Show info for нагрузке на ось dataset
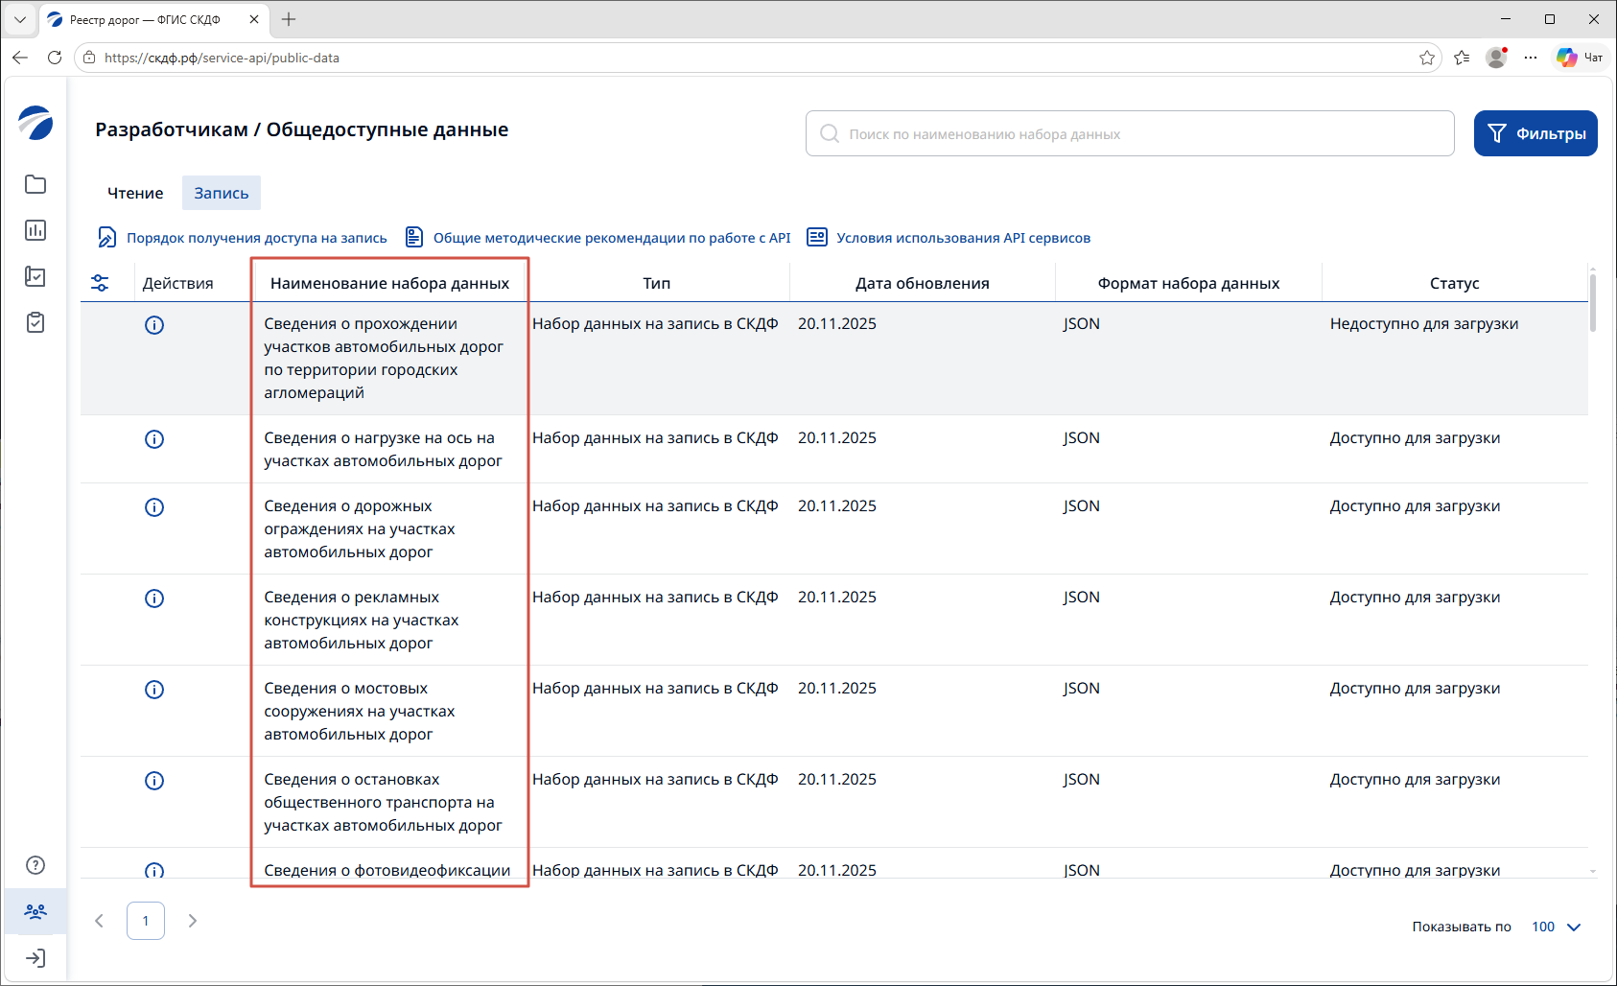 (x=154, y=439)
